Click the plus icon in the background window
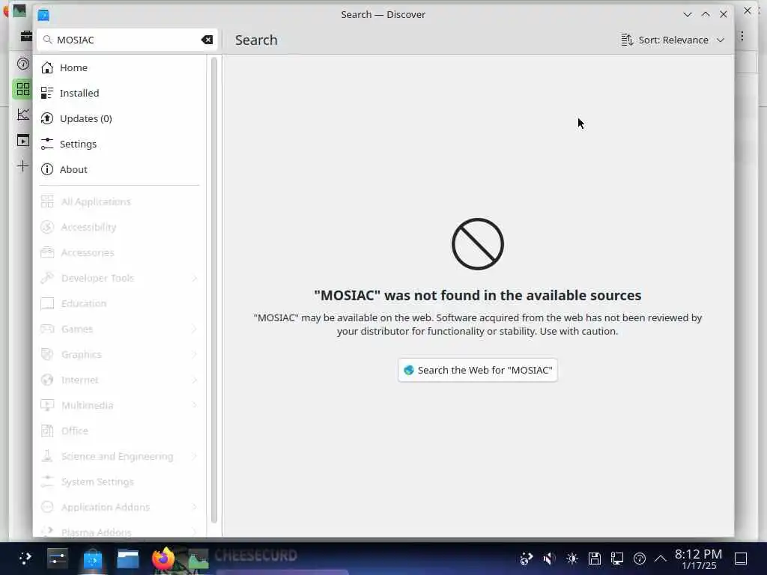 22,165
